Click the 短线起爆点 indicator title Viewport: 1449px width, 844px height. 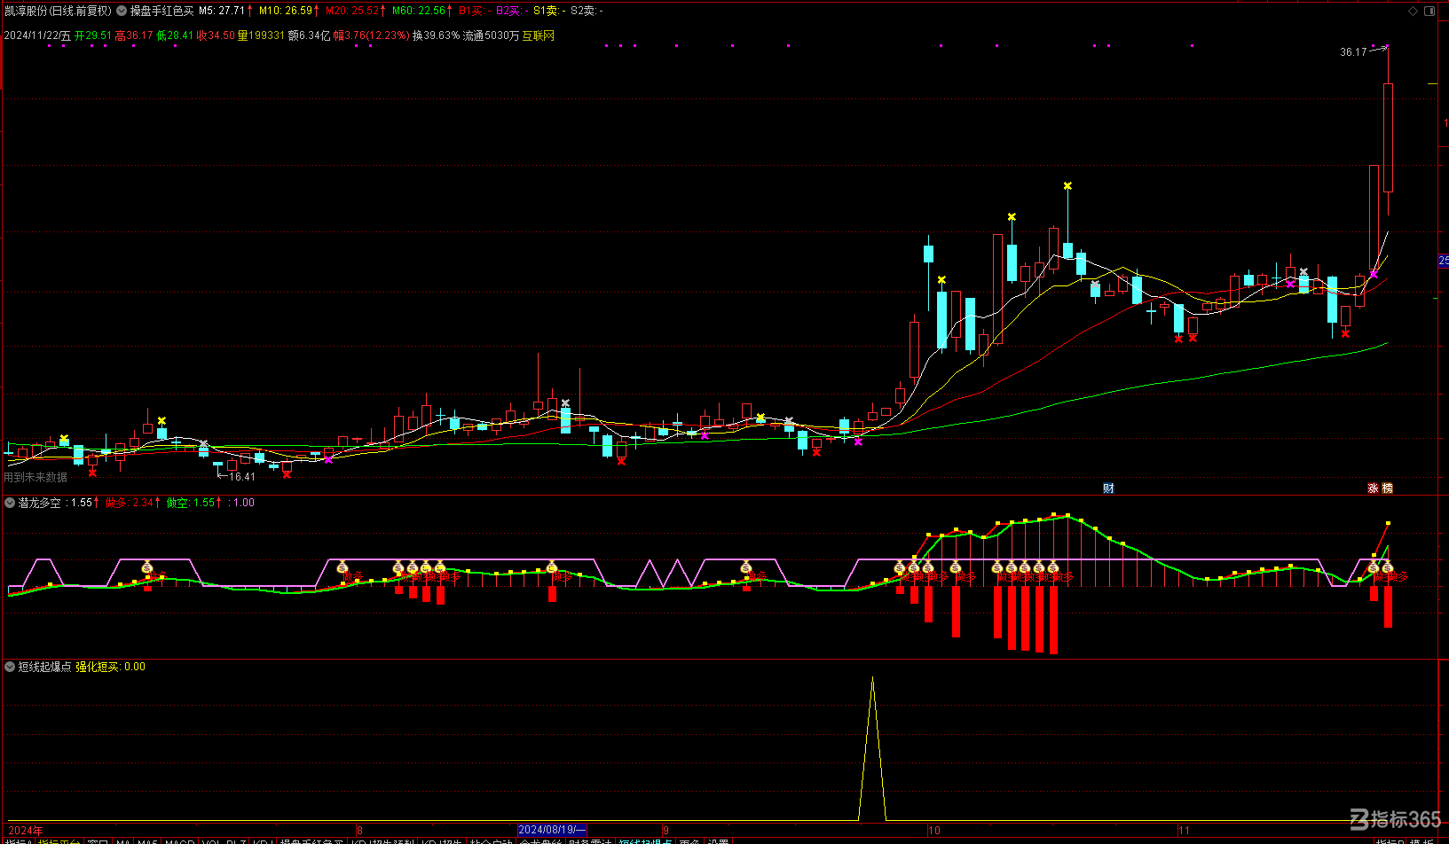[44, 667]
